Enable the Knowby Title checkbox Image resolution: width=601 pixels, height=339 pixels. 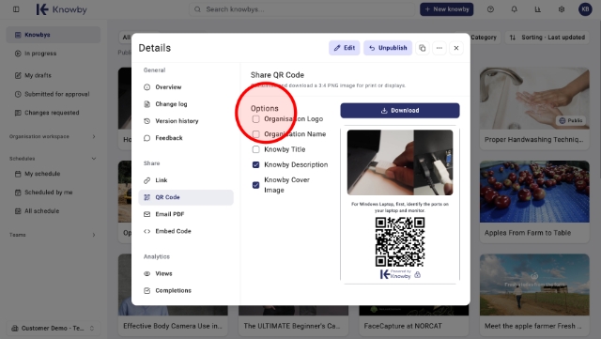pos(256,149)
